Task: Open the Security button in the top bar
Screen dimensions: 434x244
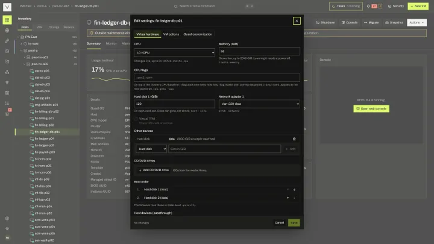Action: tap(396, 6)
